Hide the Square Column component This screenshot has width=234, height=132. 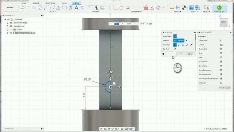11,33
